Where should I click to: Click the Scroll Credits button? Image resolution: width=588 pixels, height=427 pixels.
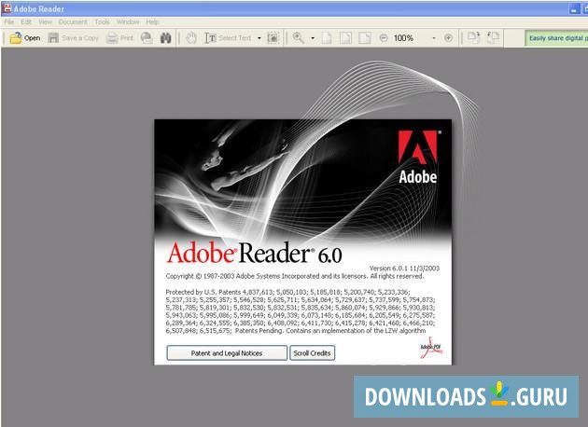pos(312,352)
